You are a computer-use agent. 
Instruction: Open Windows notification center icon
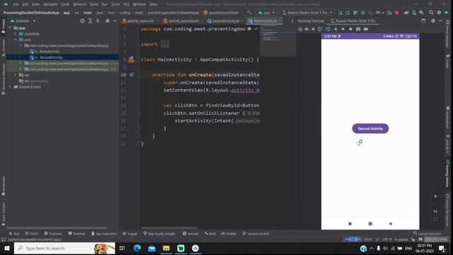coord(442,248)
